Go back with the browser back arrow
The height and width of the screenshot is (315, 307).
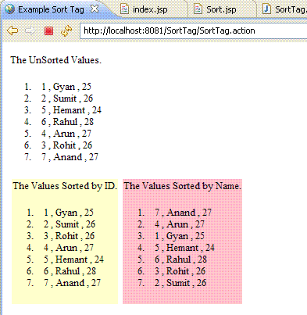point(12,30)
